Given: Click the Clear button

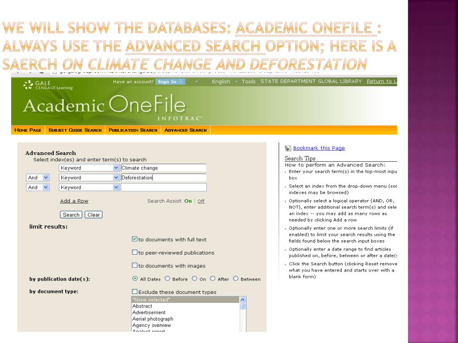Looking at the screenshot, I should 93,215.
